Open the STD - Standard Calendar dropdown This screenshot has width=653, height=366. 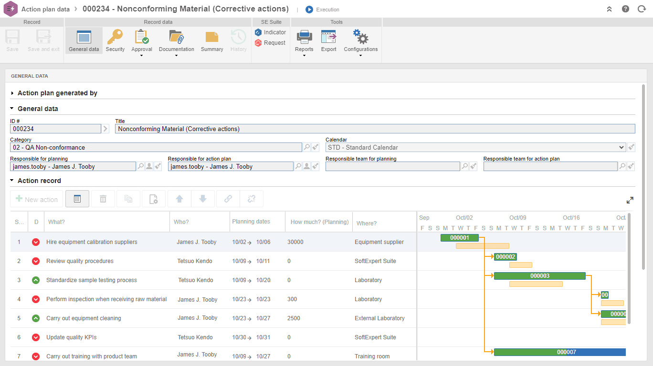point(621,147)
